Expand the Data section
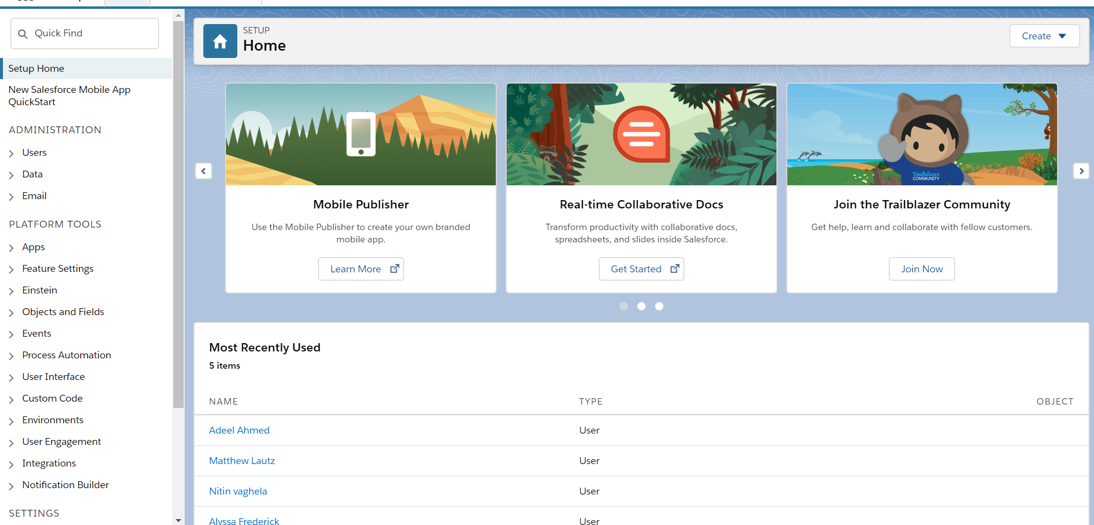The height and width of the screenshot is (525, 1094). click(11, 175)
